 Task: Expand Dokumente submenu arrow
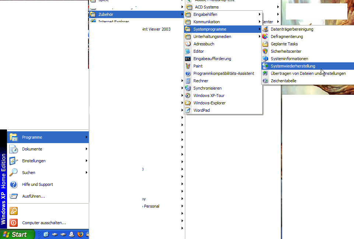click(x=87, y=149)
